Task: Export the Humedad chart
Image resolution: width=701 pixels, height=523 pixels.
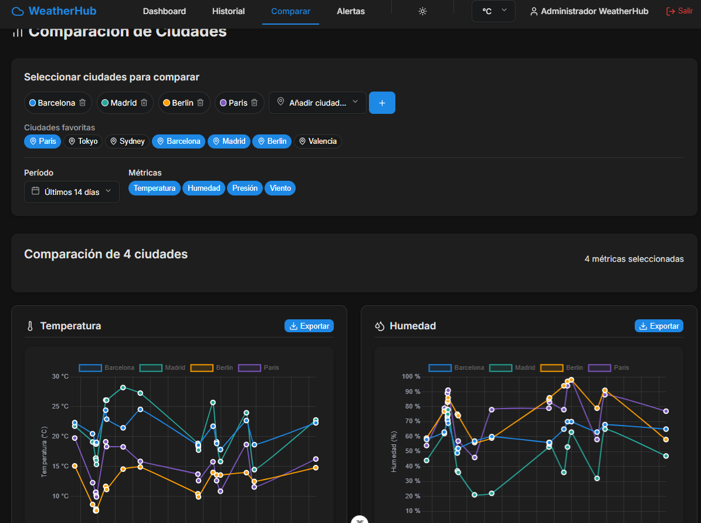Action: pos(659,326)
